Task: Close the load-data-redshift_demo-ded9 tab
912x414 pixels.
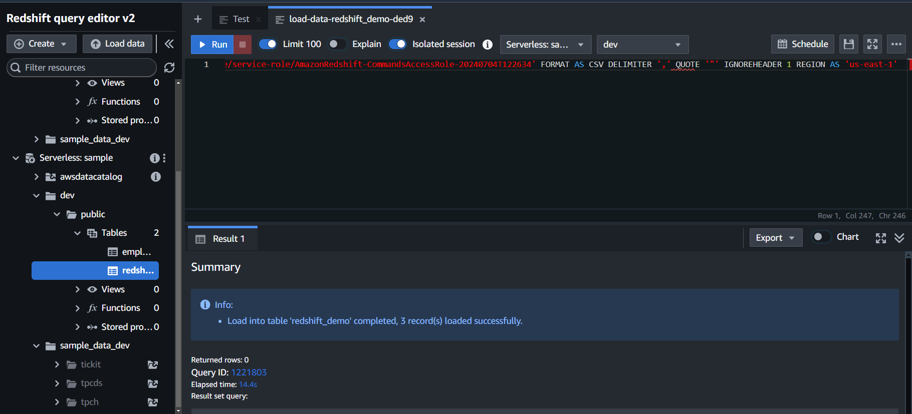Action: tap(422, 20)
